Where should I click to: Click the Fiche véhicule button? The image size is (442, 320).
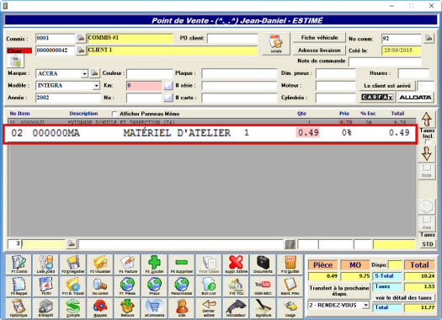click(319, 38)
